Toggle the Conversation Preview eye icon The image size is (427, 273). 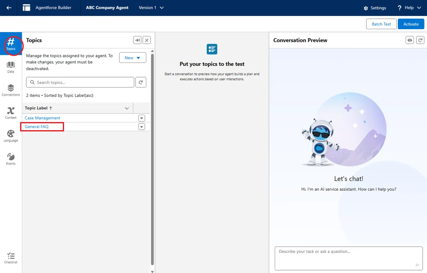pyautogui.click(x=410, y=40)
